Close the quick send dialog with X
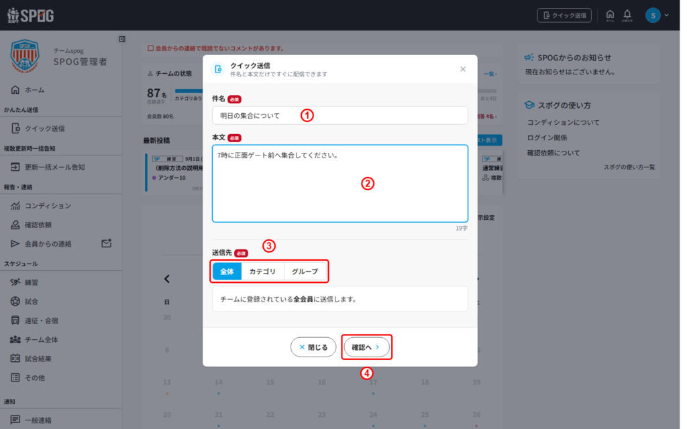The width and height of the screenshot is (687, 429). click(x=463, y=69)
